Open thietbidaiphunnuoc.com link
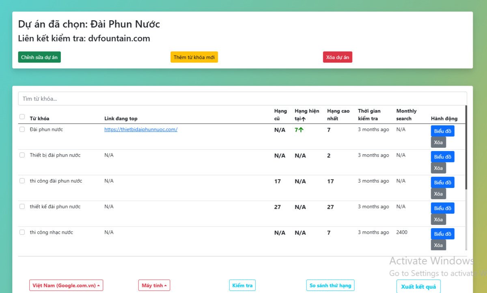The height and width of the screenshot is (293, 487). (141, 129)
